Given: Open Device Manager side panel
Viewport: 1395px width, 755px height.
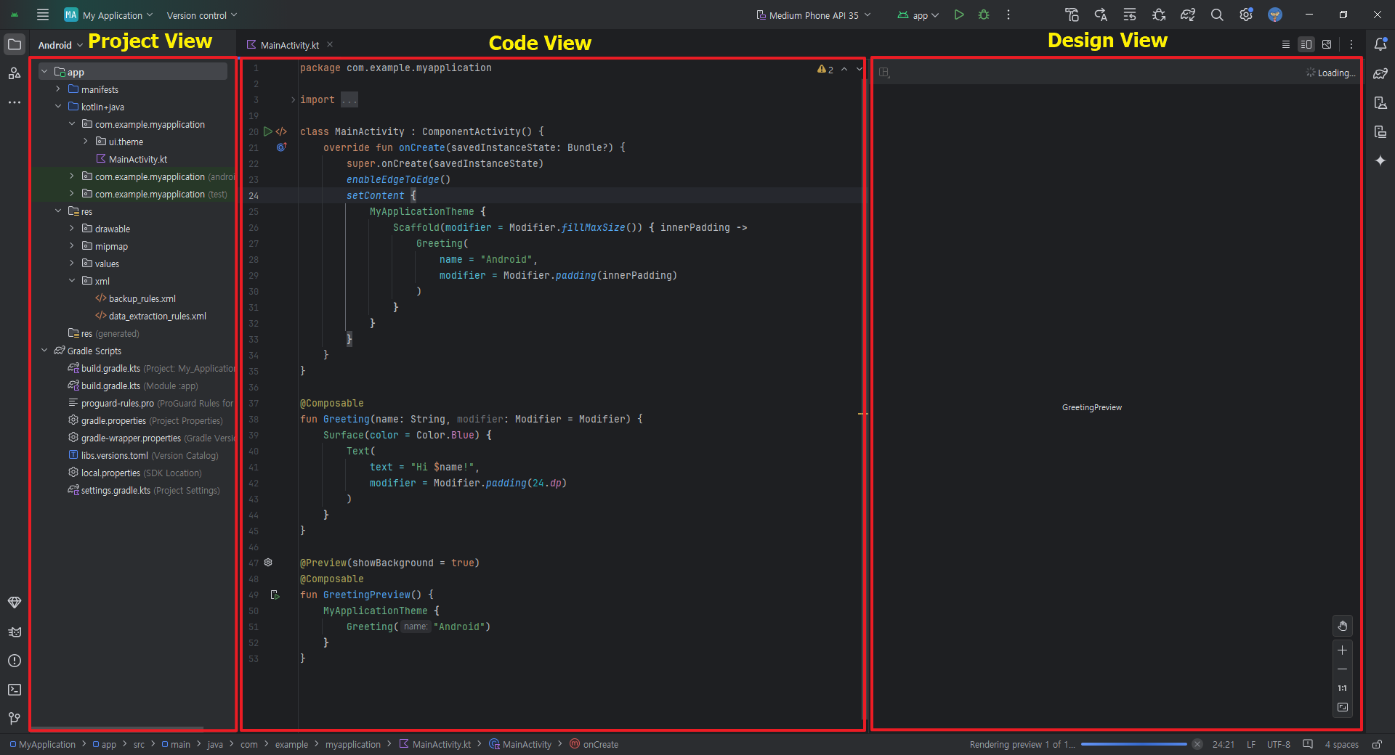Looking at the screenshot, I should tap(1380, 102).
